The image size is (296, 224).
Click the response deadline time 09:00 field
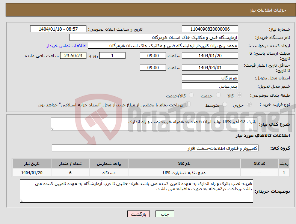(x=153, y=55)
